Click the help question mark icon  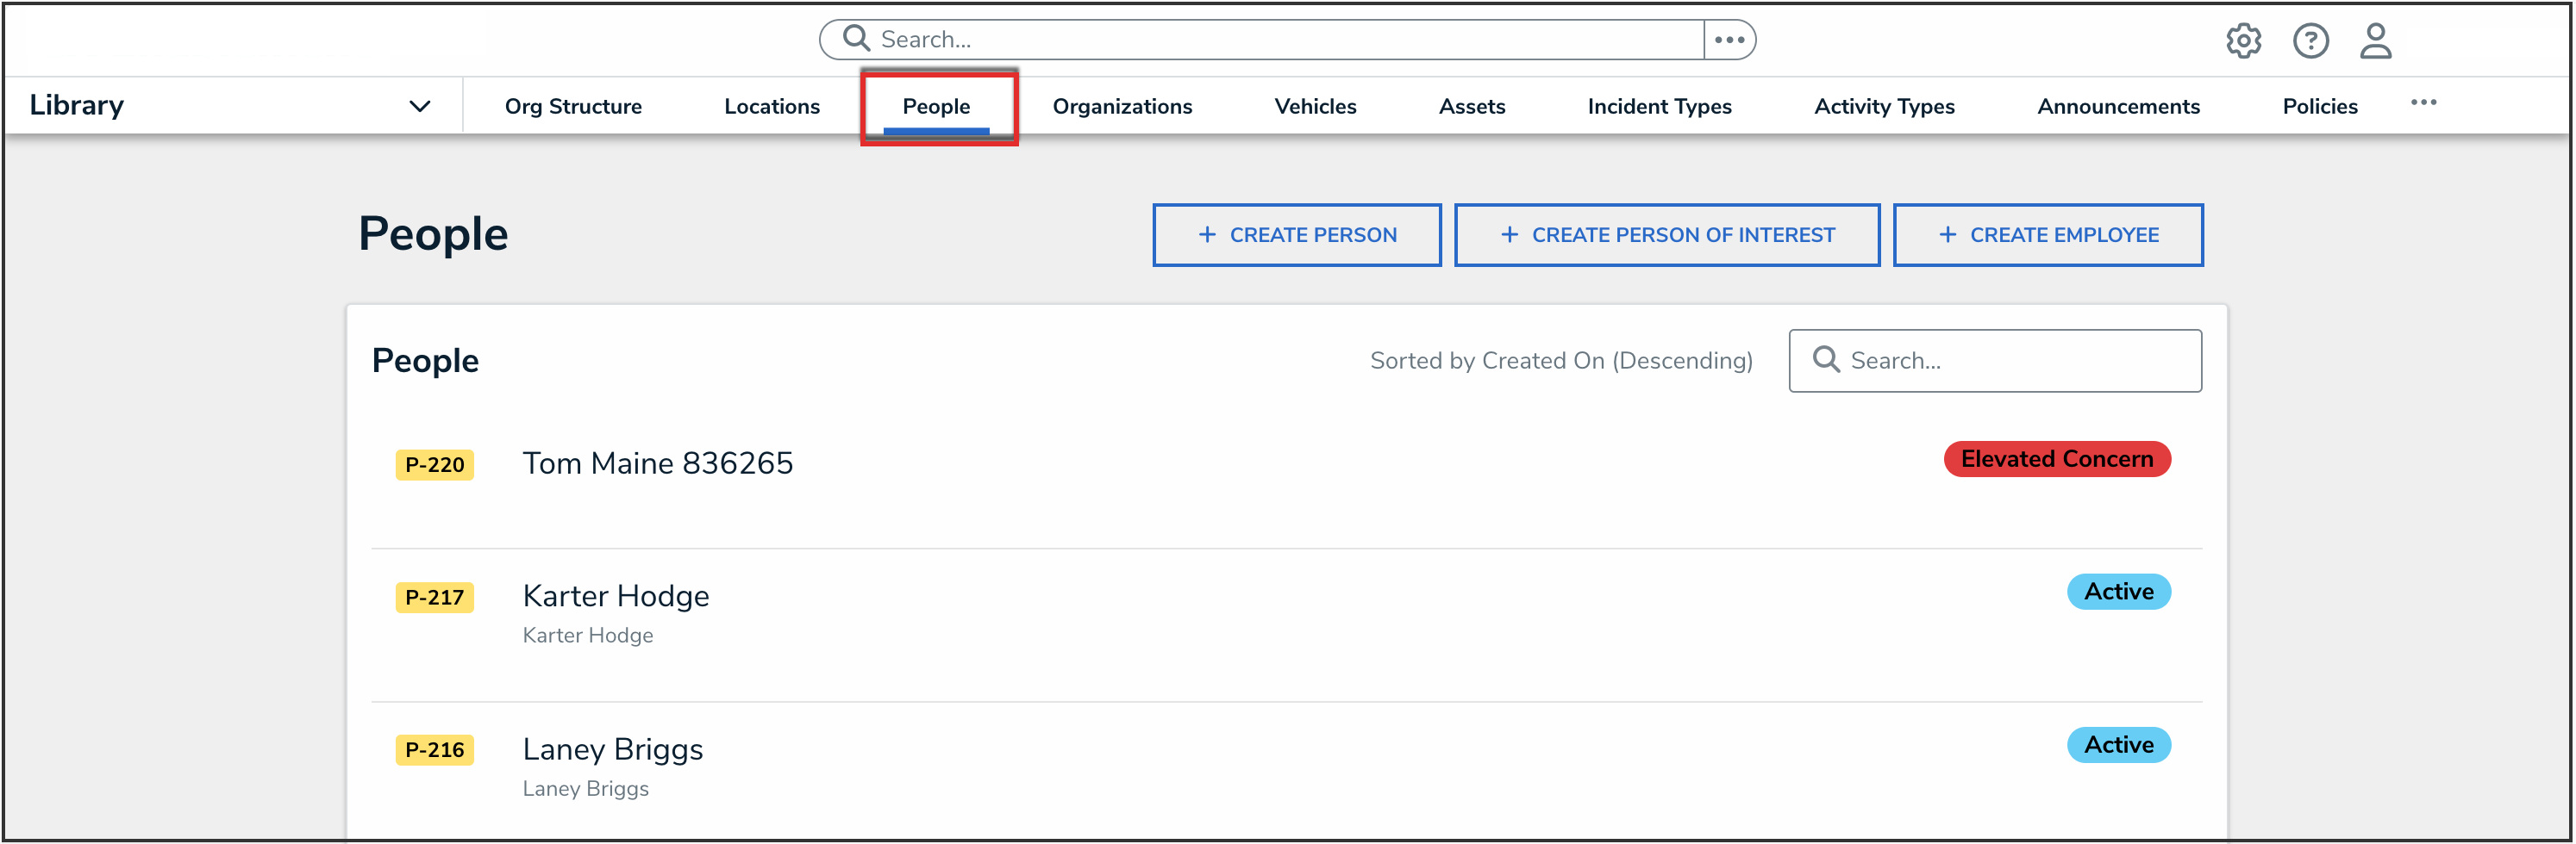click(2310, 41)
